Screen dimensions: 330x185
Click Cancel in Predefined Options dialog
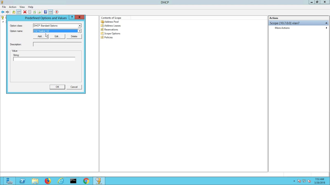pyautogui.click(x=74, y=87)
